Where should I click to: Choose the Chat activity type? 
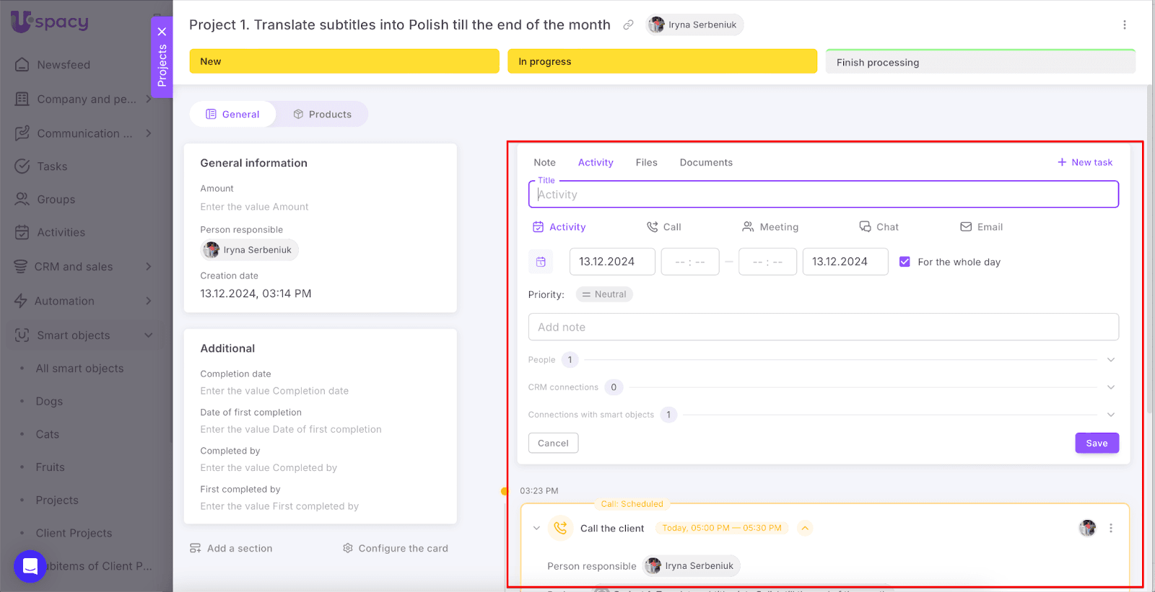pos(879,227)
